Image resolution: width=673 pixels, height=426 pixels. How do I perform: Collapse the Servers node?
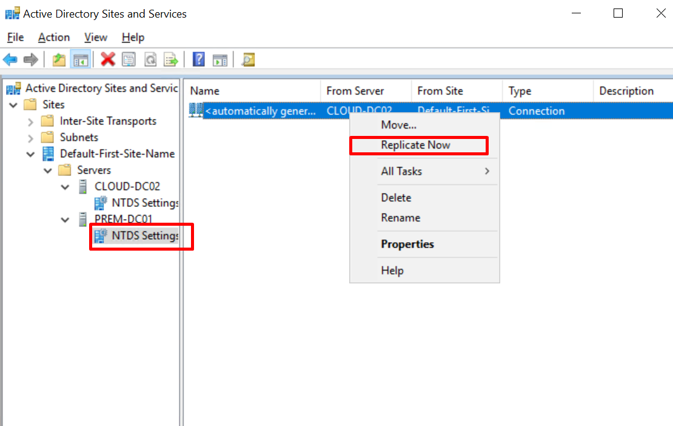tap(48, 171)
